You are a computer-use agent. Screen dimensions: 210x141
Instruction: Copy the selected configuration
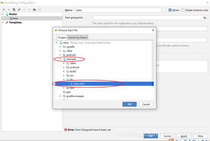tap(14, 9)
